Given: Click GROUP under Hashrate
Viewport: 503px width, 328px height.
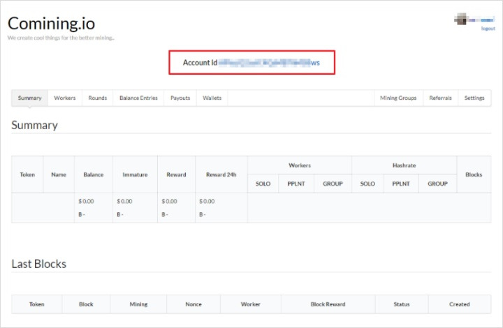Looking at the screenshot, I should coord(437,184).
